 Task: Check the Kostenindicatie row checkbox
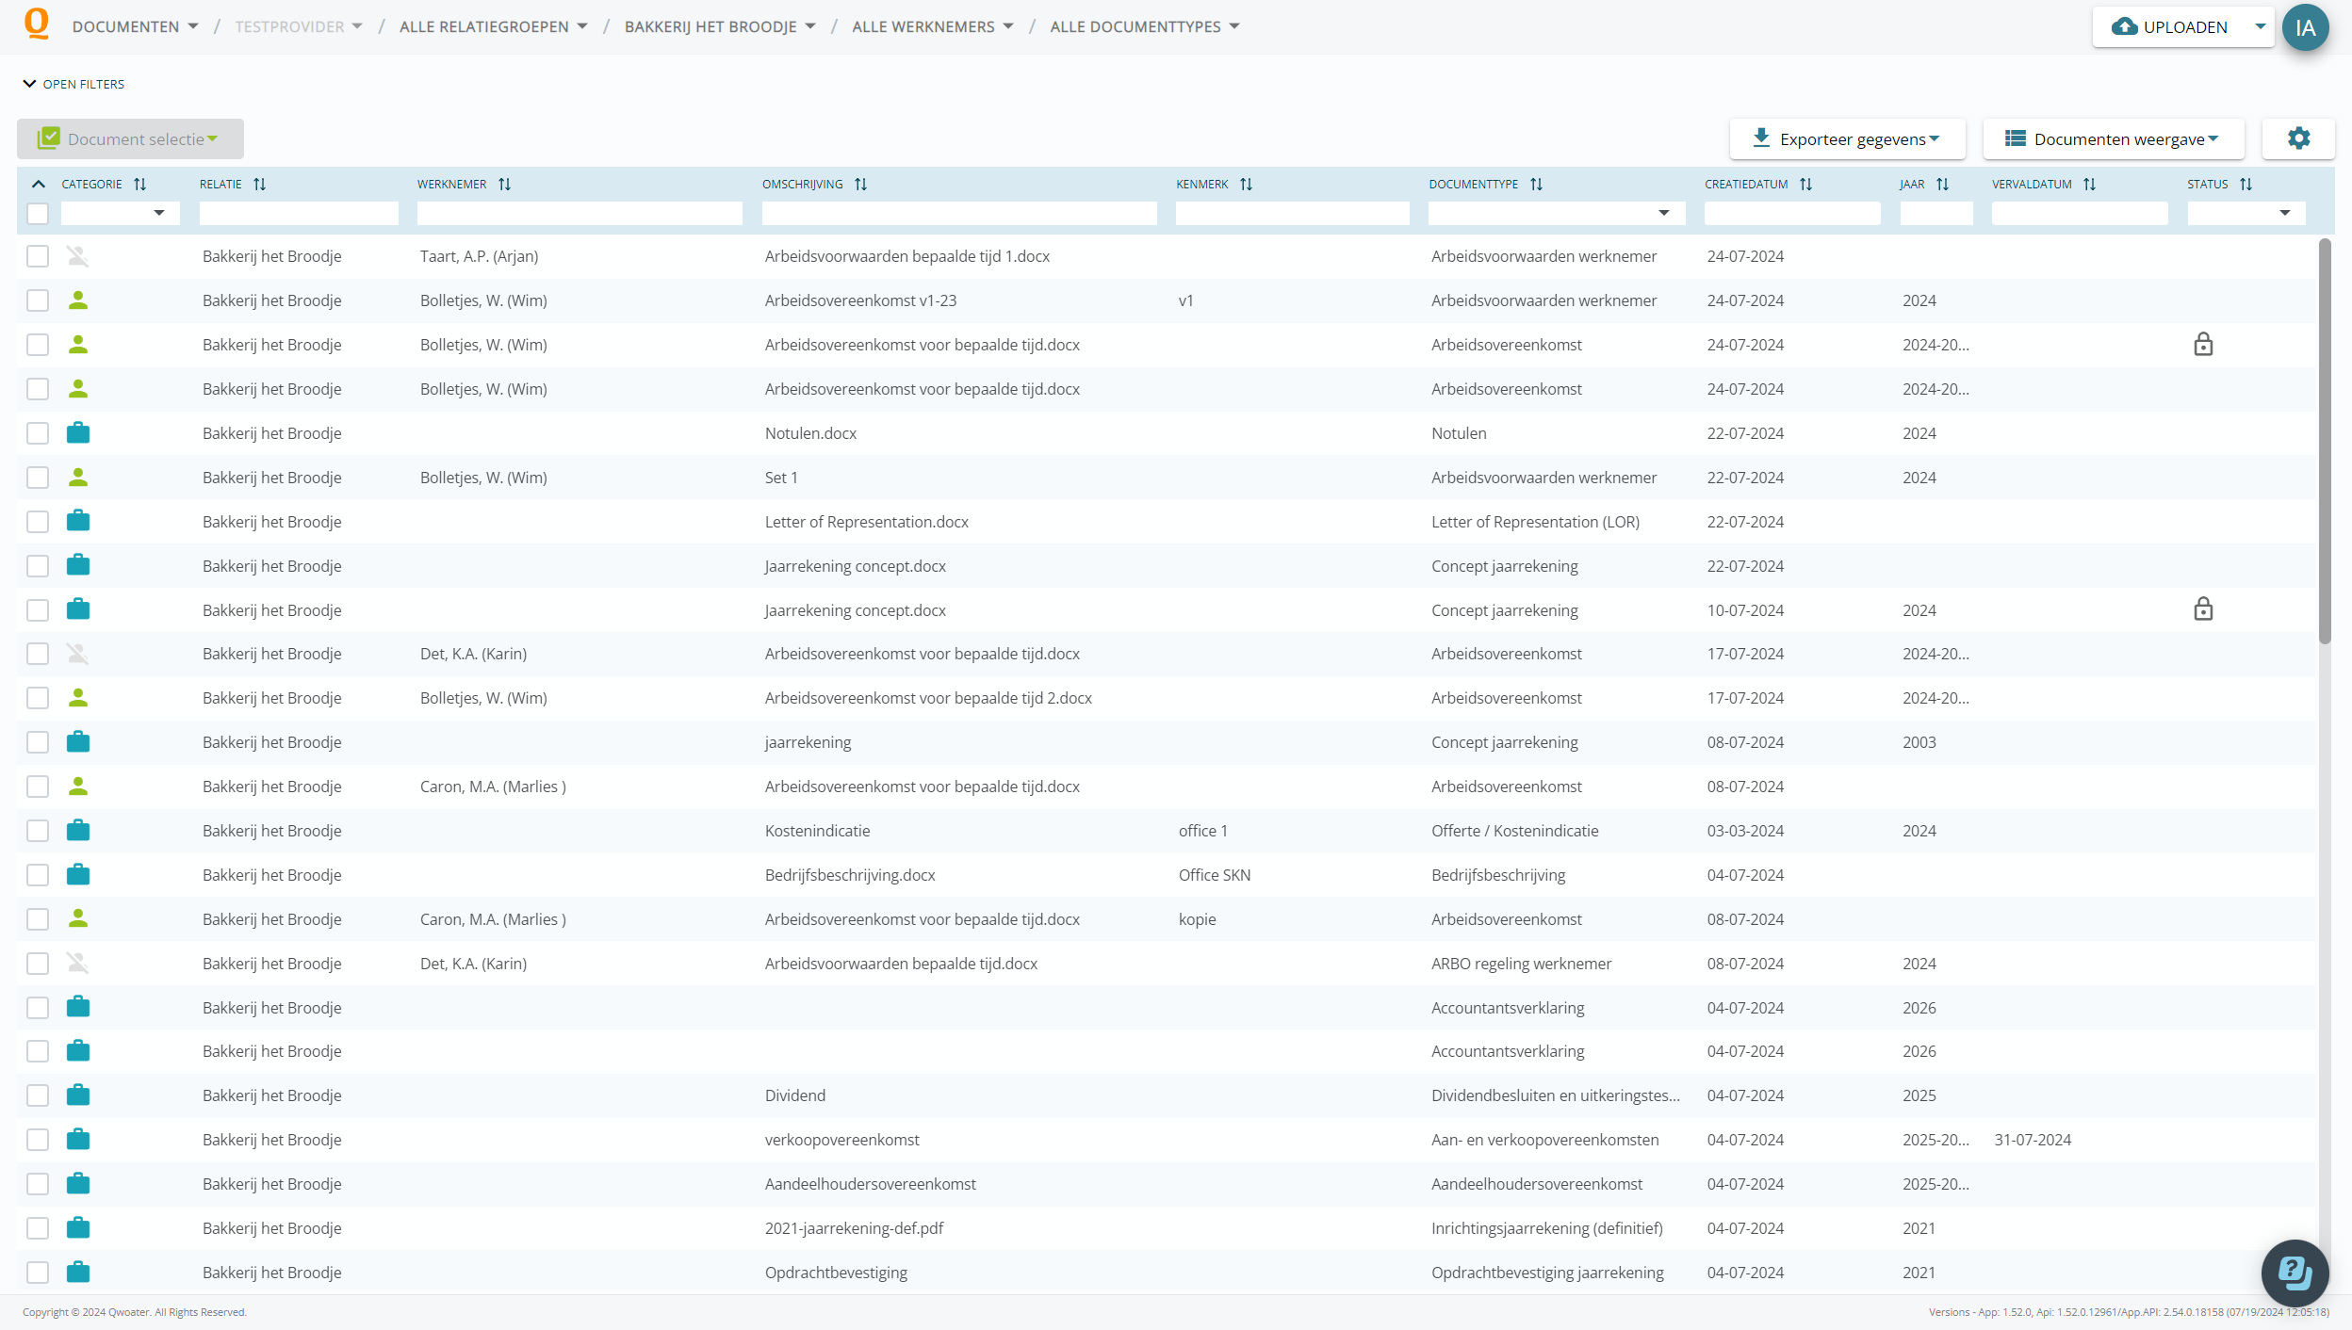click(38, 831)
